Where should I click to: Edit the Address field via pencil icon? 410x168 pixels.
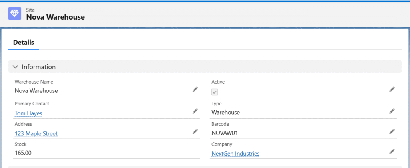(195, 131)
